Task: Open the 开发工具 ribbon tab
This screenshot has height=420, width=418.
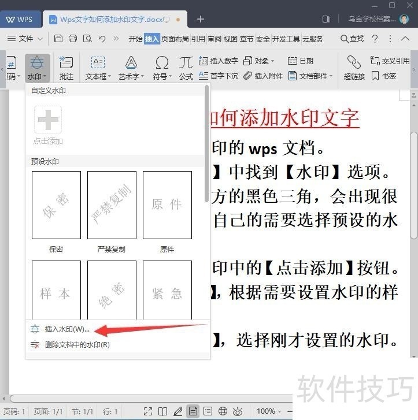Action: 286,39
